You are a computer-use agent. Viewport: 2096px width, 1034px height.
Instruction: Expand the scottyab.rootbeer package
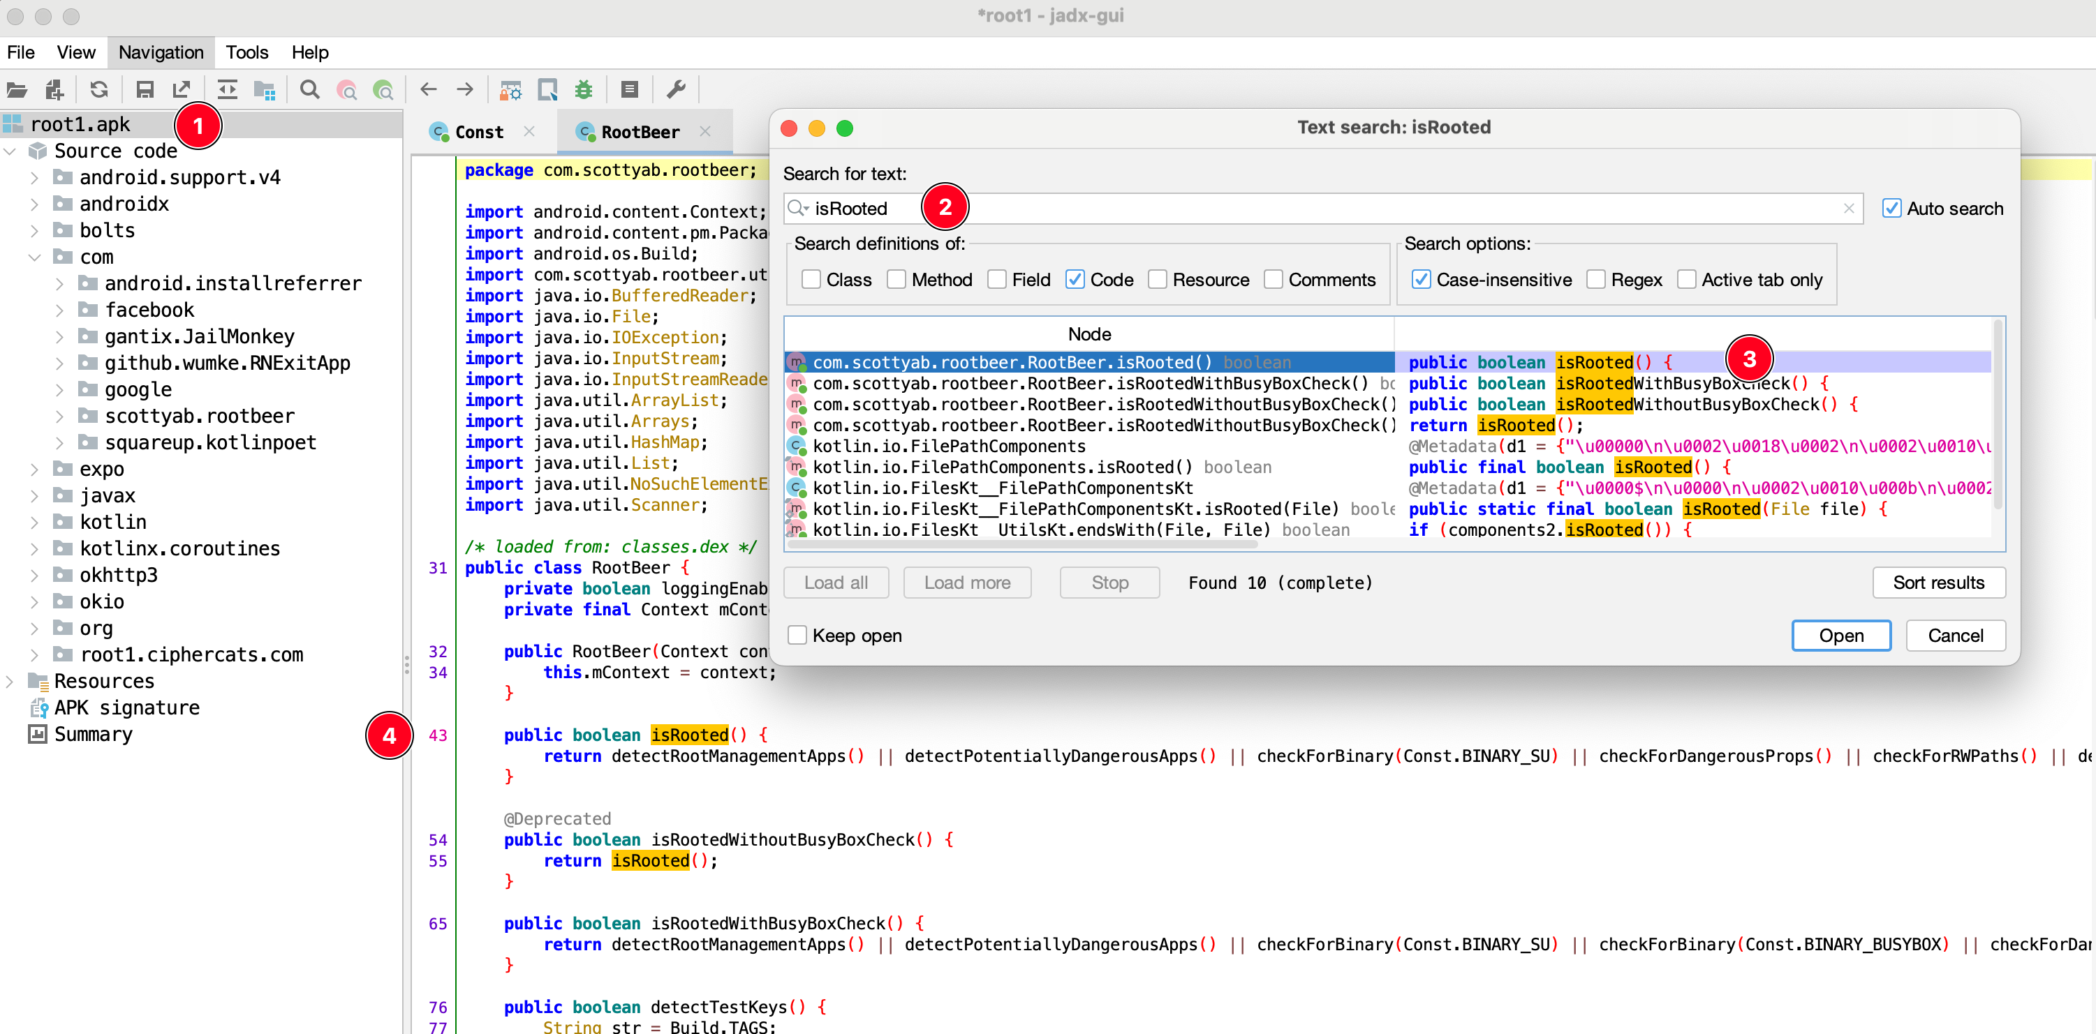click(x=59, y=417)
